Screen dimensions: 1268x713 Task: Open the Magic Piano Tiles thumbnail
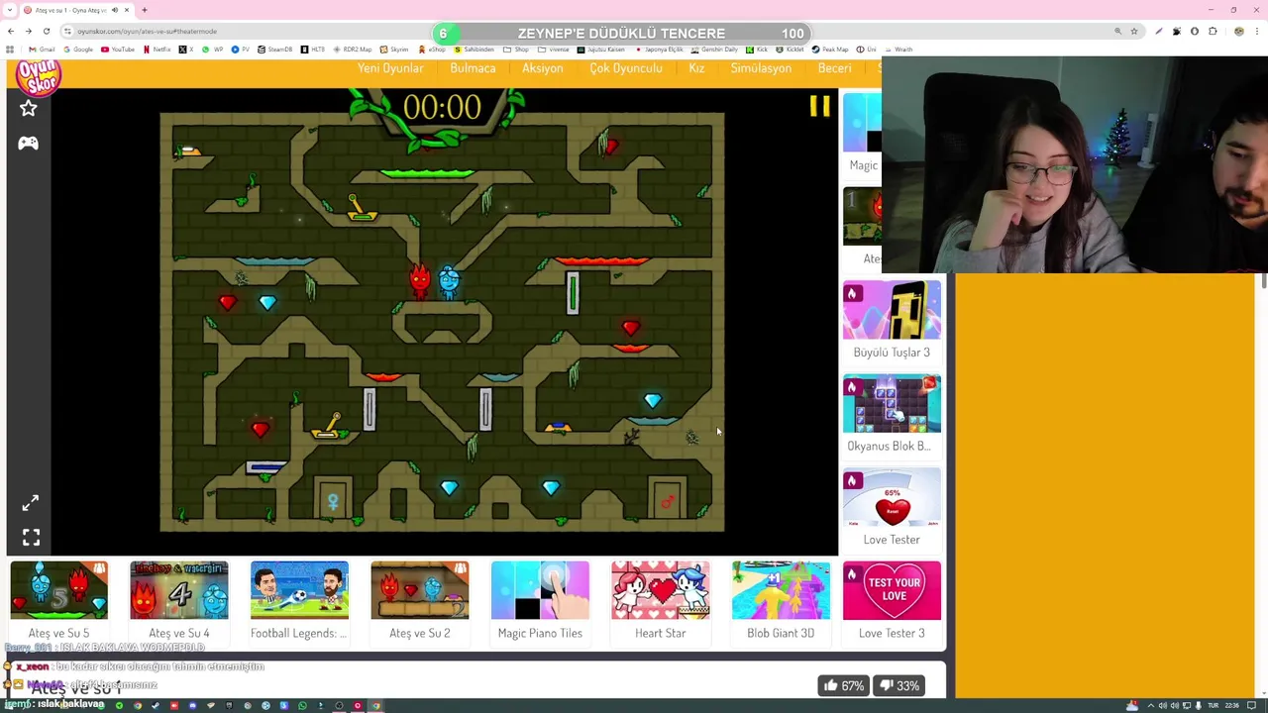point(540,590)
